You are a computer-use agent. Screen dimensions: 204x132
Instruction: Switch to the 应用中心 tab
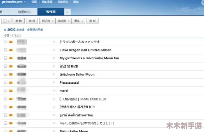[x=24, y=12]
